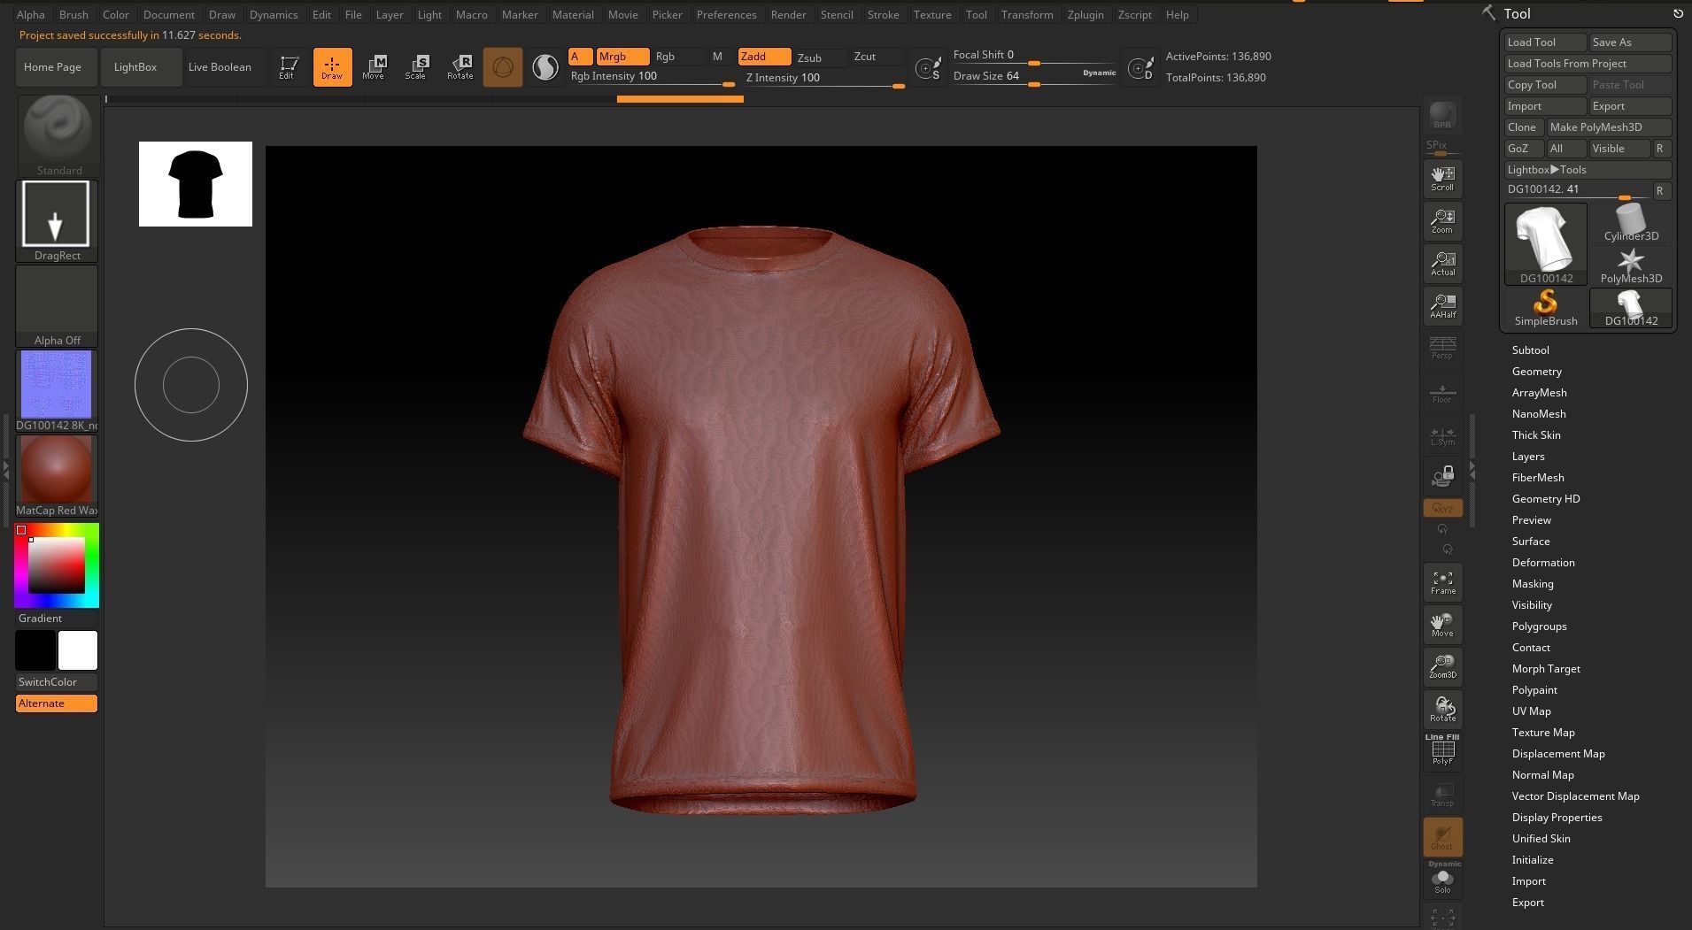The height and width of the screenshot is (930, 1692).
Task: Expand the UV Map section
Action: (x=1531, y=711)
